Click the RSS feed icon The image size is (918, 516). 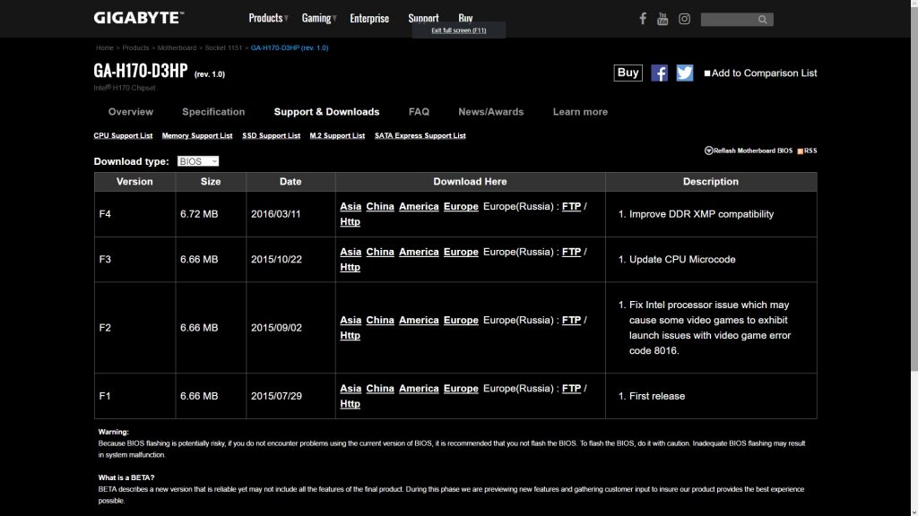801,150
